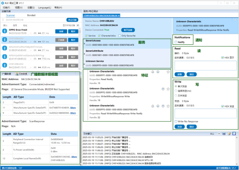Click read icon of FFF1 characteristic
The image size is (239, 170).
pyautogui.click(x=158, y=72)
